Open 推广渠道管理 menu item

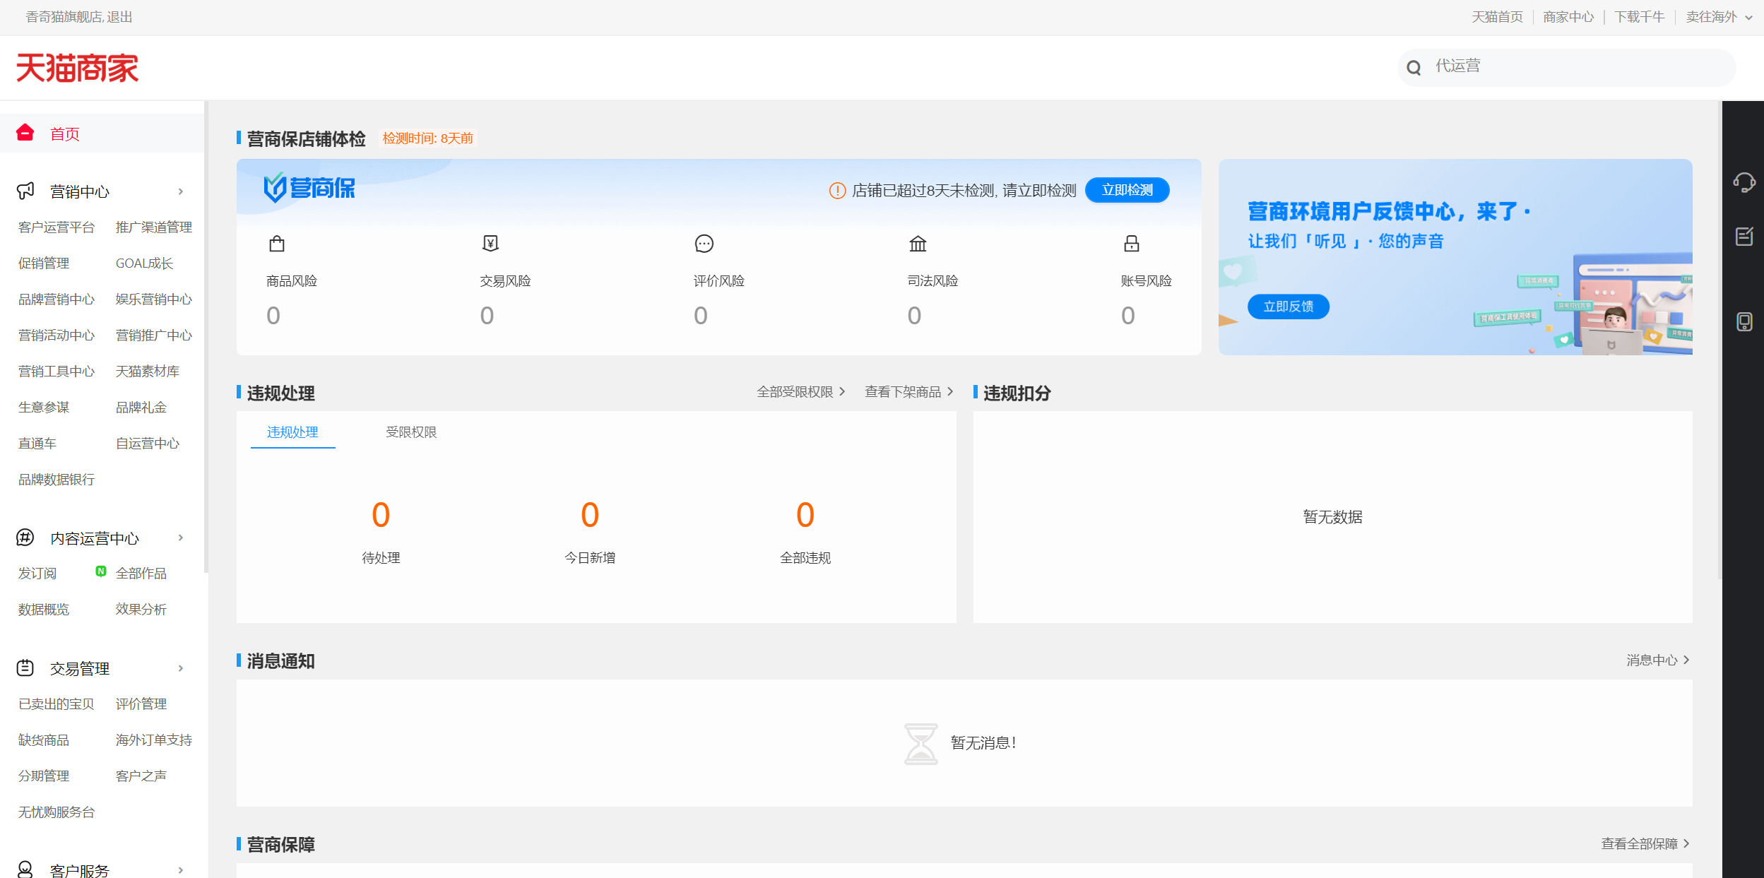pyautogui.click(x=154, y=227)
